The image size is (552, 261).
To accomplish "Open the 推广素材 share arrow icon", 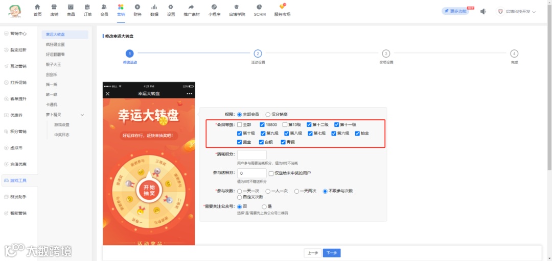I will point(192,7).
